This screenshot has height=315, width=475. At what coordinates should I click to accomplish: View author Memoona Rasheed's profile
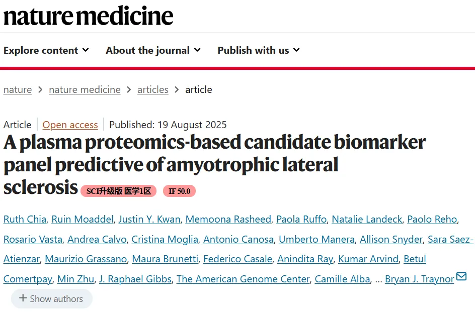tap(228, 219)
